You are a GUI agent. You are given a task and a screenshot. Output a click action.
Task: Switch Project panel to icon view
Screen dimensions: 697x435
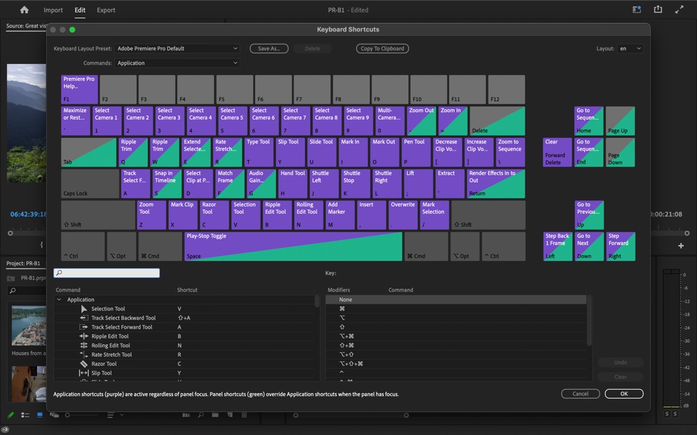40,415
